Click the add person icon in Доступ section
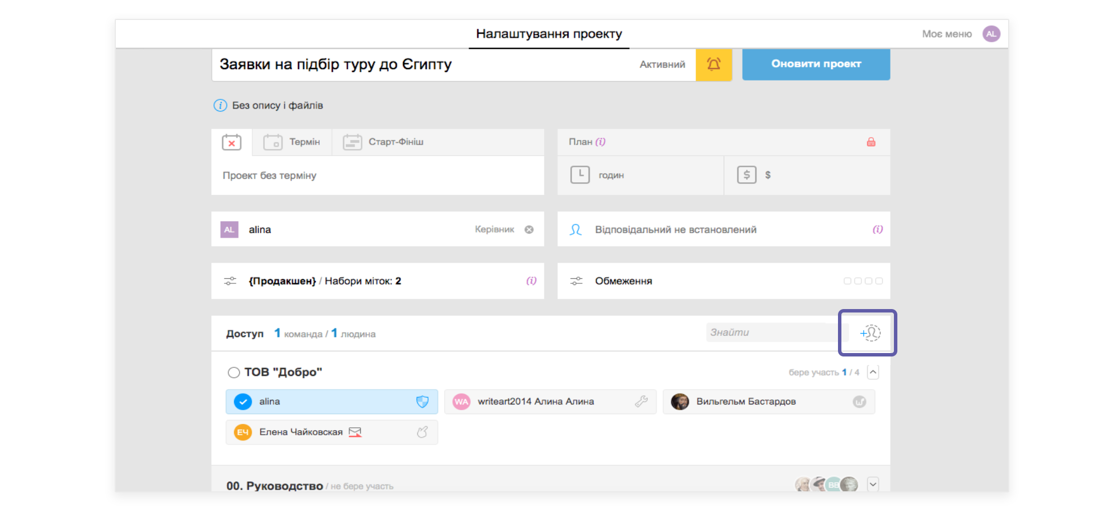Image resolution: width=1096 pixels, height=529 pixels. pos(867,332)
